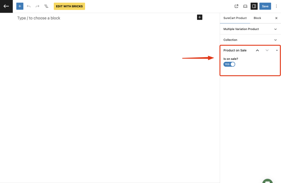Open the laptop preview device options
This screenshot has height=183, width=281.
click(245, 6)
